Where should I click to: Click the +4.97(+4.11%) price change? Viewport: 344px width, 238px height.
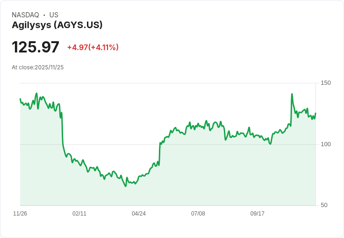[93, 47]
